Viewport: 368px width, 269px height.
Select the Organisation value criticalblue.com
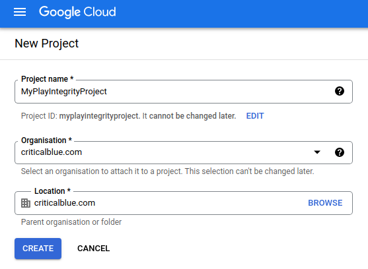52,152
